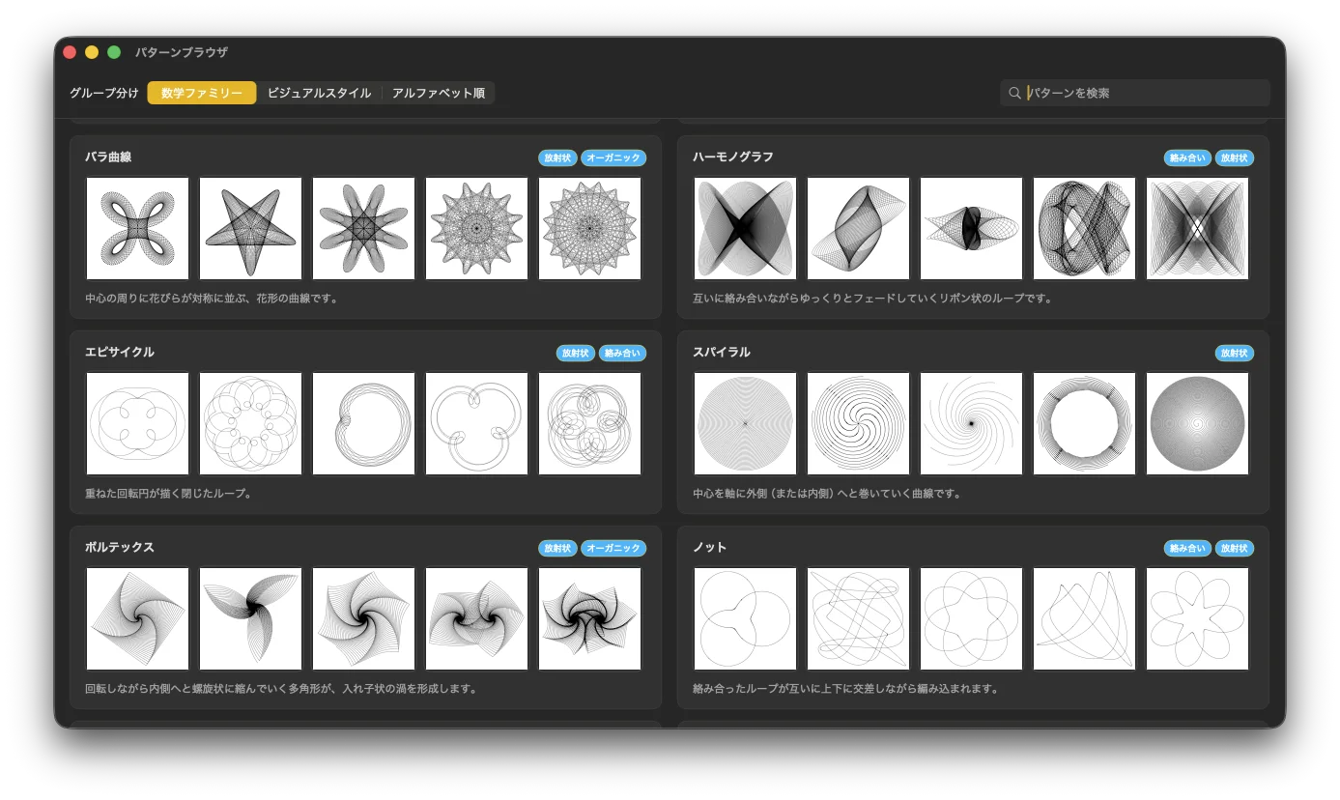Select the third エピサイクル thick circle thumbnail
Screen dimensions: 1340x800
click(x=363, y=423)
